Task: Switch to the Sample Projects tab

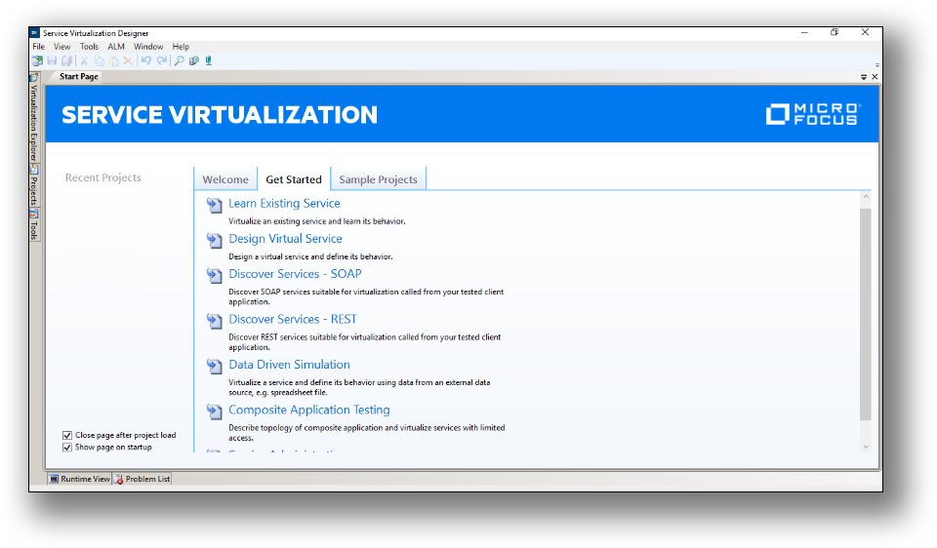Action: (379, 179)
